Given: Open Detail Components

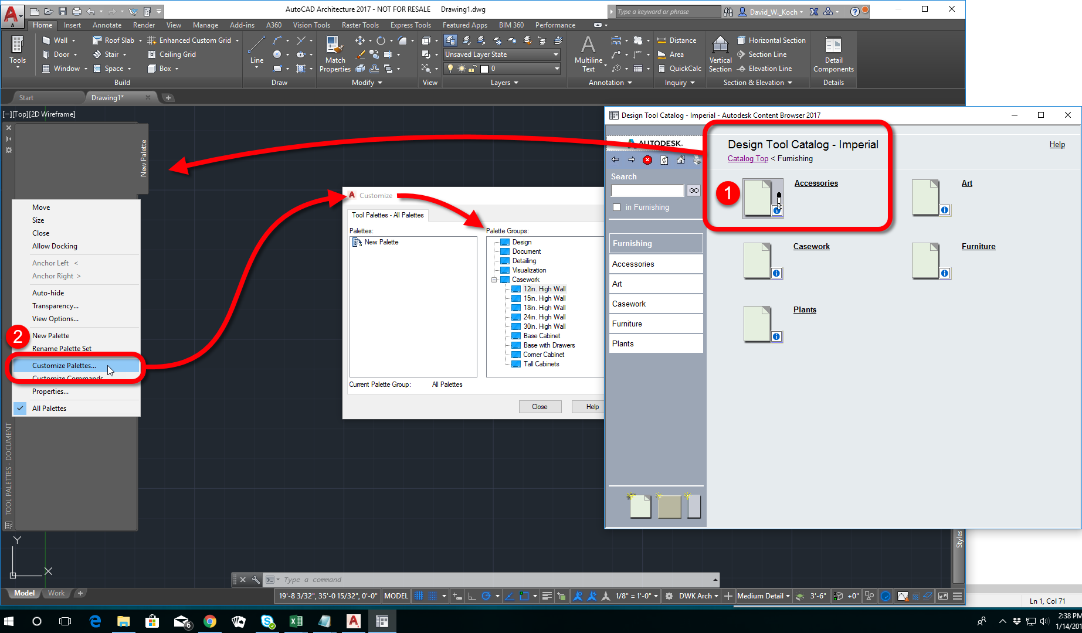Looking at the screenshot, I should click(x=833, y=54).
